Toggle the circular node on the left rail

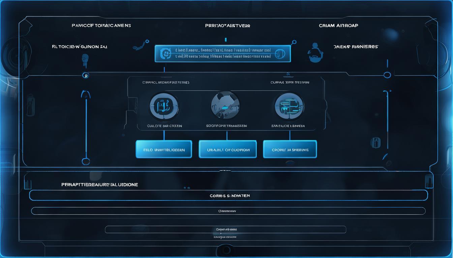point(86,75)
